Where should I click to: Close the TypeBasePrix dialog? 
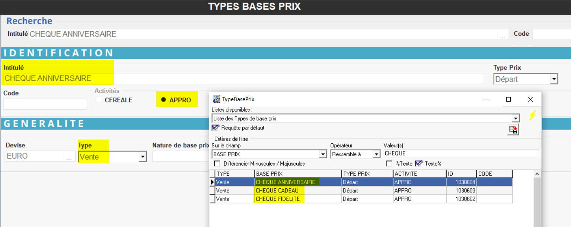pyautogui.click(x=530, y=99)
